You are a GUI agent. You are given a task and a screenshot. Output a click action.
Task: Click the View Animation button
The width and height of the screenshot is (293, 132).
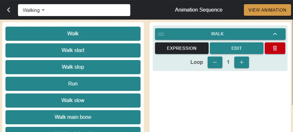(x=267, y=10)
